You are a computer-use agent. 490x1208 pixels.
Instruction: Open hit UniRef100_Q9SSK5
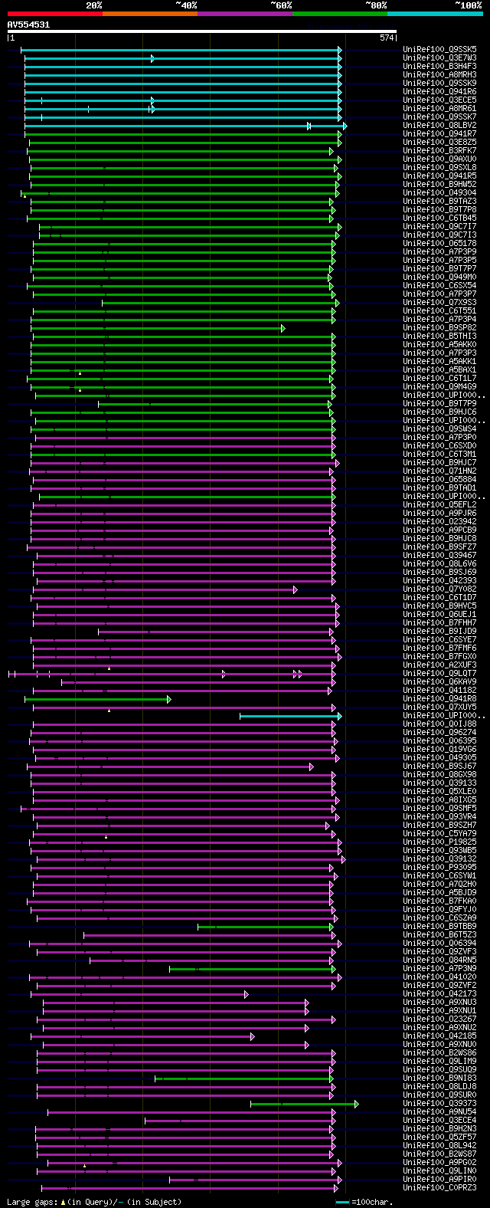point(439,49)
